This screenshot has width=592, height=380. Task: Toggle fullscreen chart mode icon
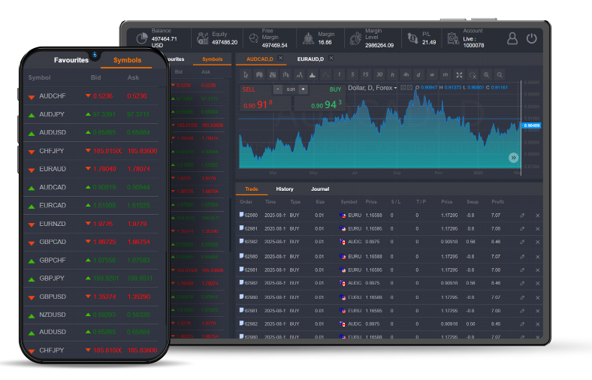point(459,74)
